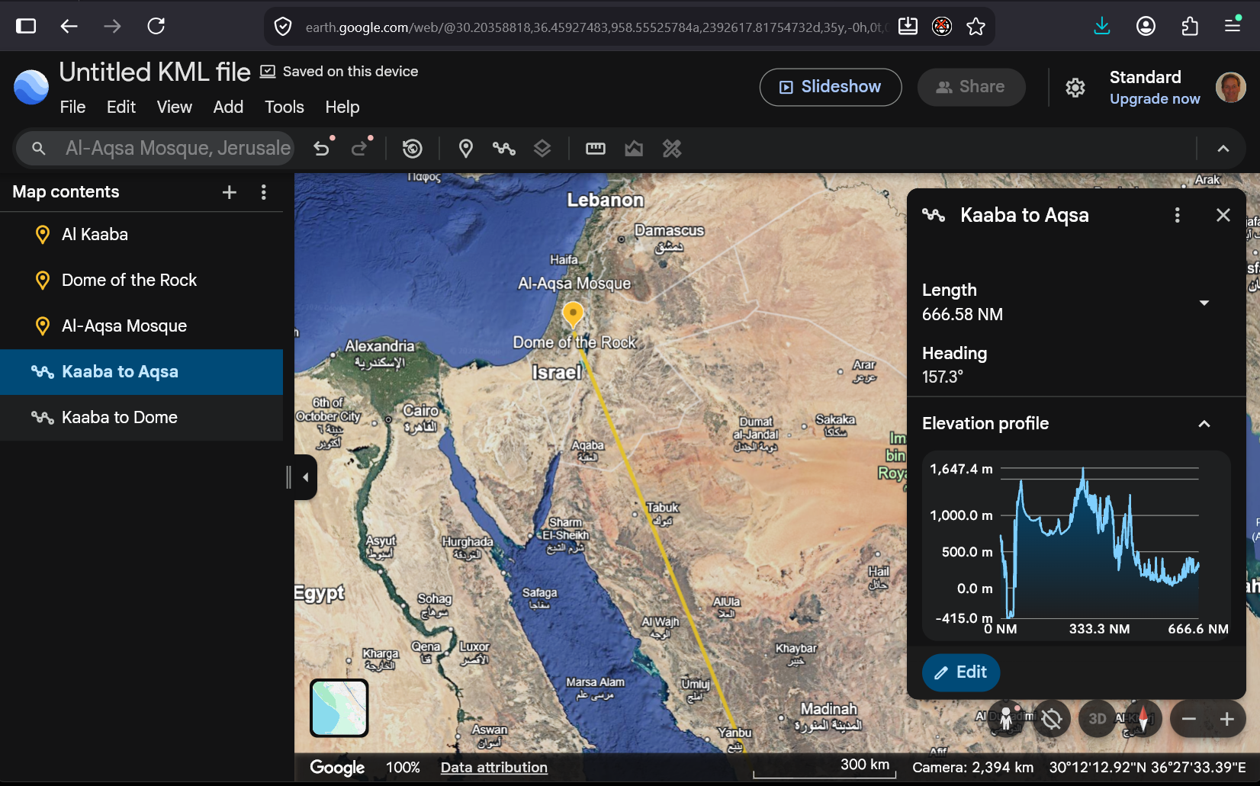Open the user profile avatar
The image size is (1260, 786).
[x=1230, y=88]
